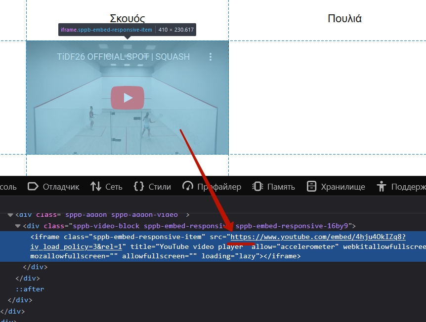Click the accessibility person icon
The image size is (426, 322).
381,186
